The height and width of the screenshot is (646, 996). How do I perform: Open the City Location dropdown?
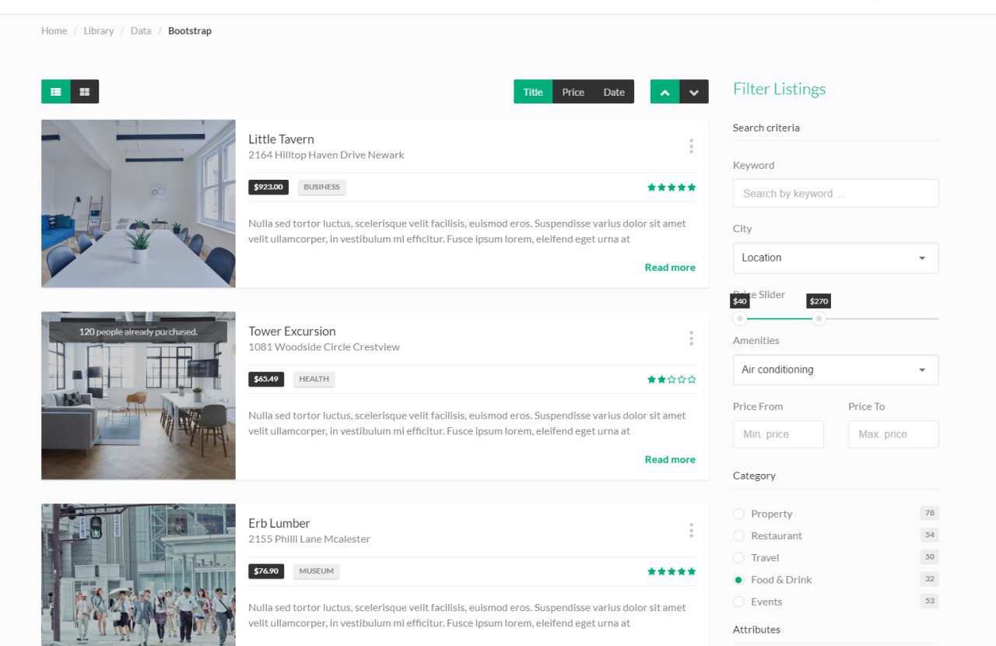point(836,258)
